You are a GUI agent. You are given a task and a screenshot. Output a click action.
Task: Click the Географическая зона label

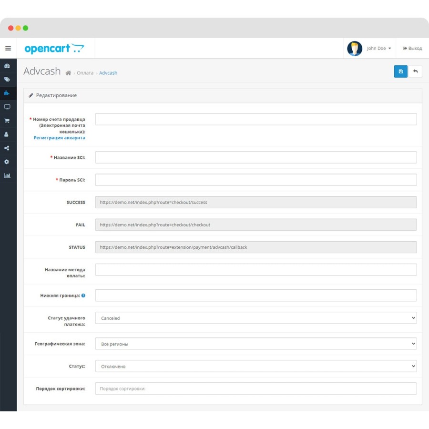coord(60,344)
